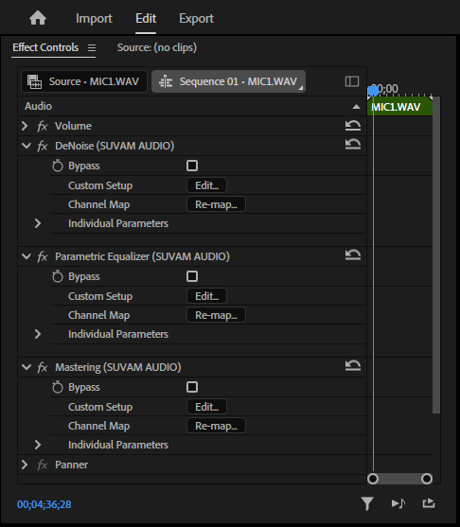Expand Parametric Equalizer Individual Parameters
The image size is (460, 527).
click(38, 334)
